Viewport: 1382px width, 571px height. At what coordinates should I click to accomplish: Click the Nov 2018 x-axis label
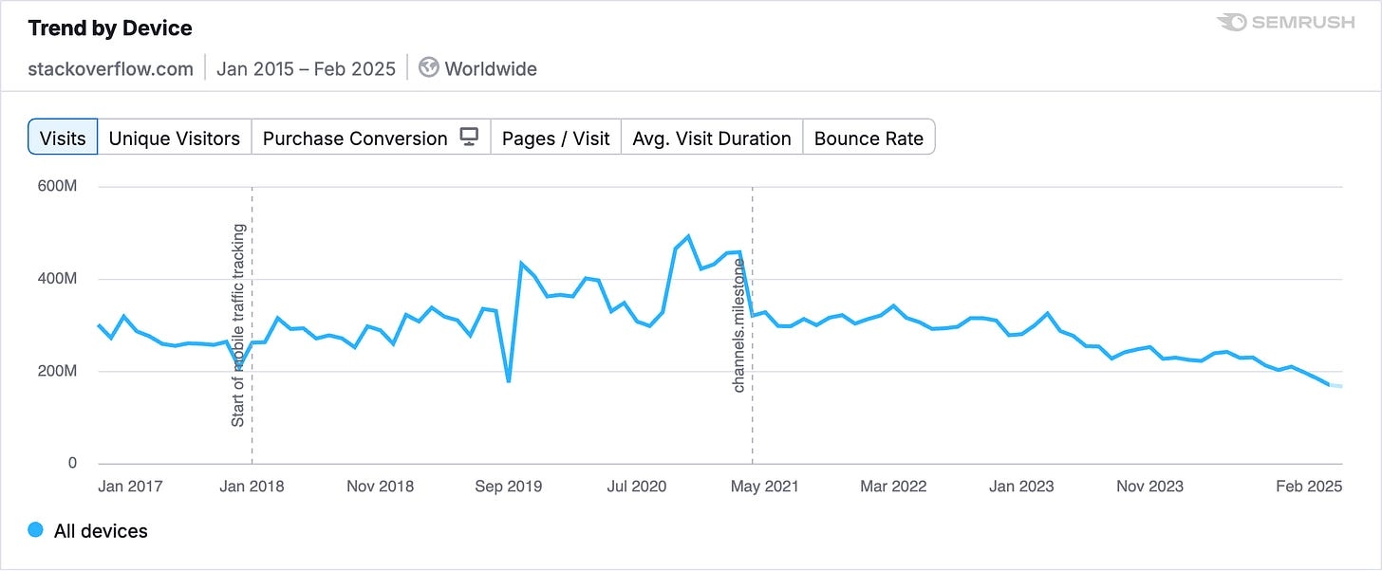click(380, 487)
